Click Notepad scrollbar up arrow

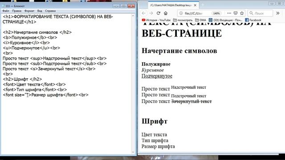tap(133, 16)
